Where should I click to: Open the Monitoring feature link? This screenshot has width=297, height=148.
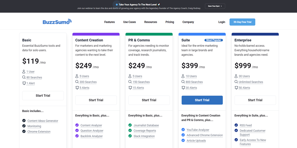click(x=34, y=126)
